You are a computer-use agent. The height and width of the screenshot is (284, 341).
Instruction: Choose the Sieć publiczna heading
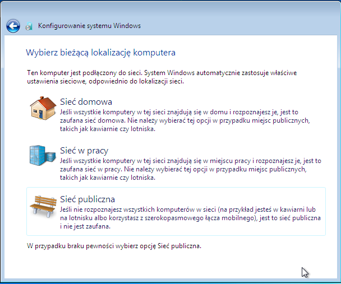tap(87, 199)
